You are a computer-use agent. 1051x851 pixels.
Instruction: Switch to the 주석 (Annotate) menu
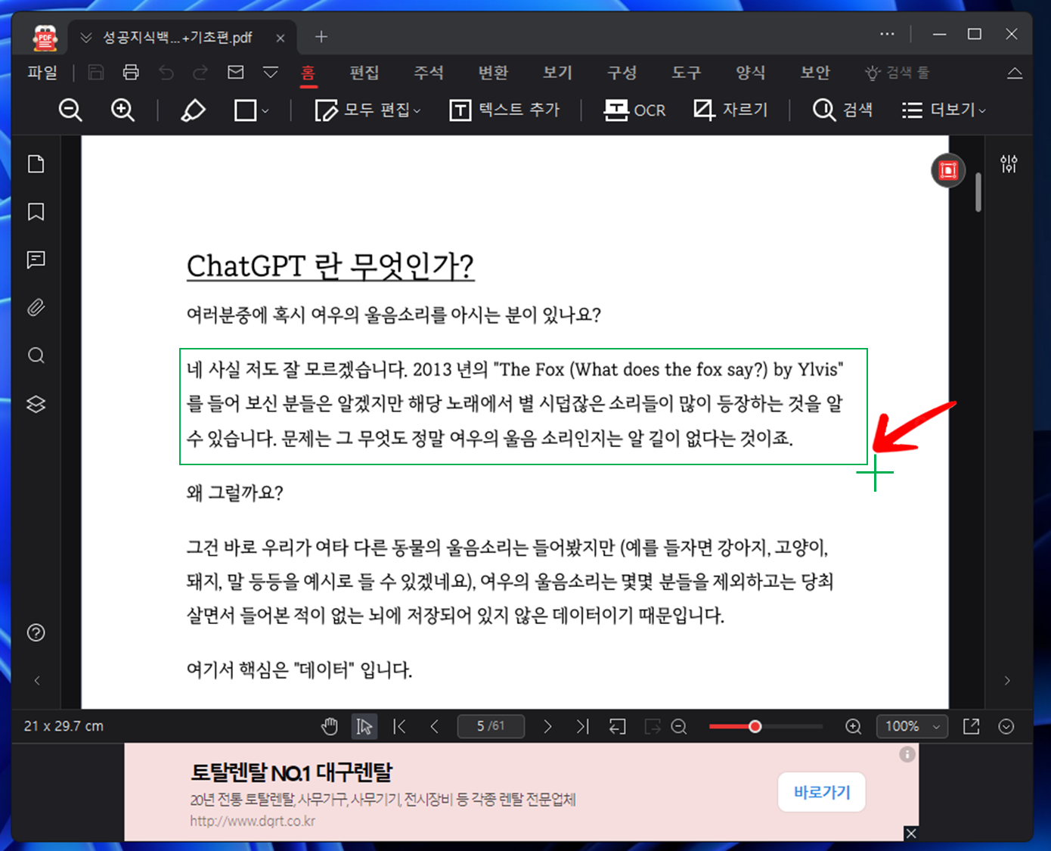click(429, 73)
